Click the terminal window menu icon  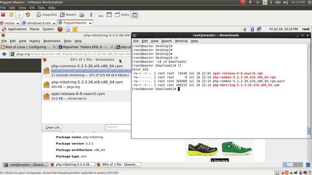135,35
